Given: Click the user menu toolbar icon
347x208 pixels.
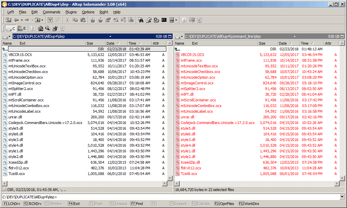Looking at the screenshot, I should [x=172, y=20].
